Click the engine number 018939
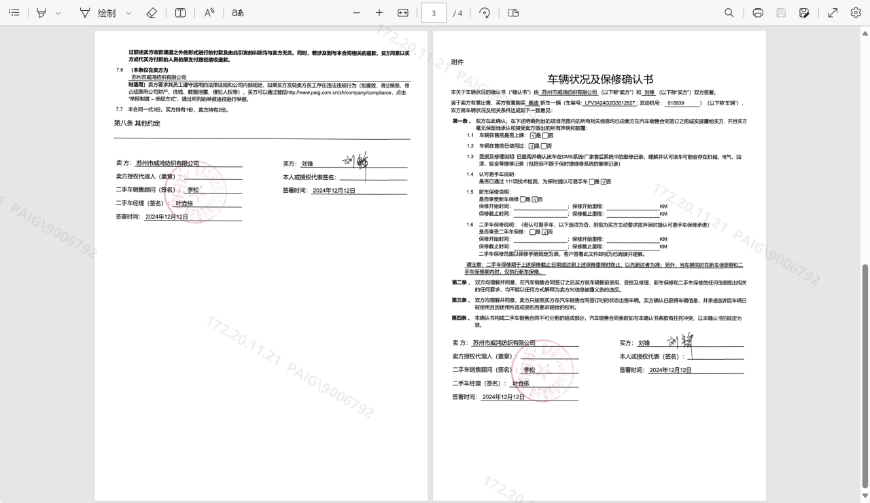The height and width of the screenshot is (503, 870). point(676,103)
